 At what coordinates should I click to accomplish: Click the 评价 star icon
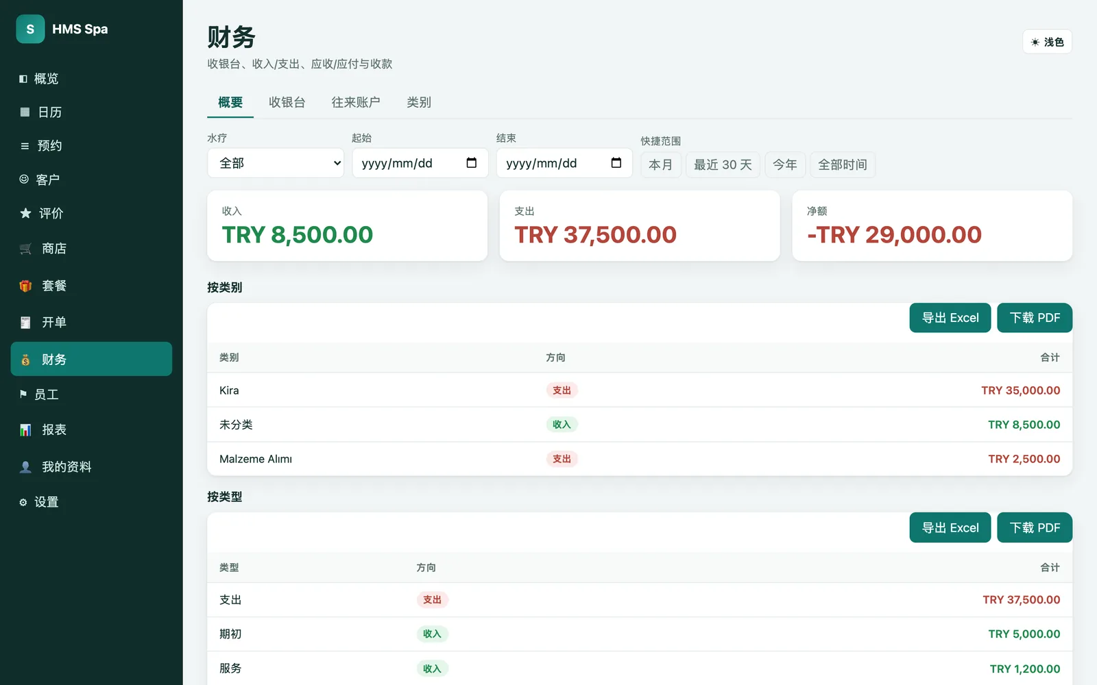coord(25,213)
